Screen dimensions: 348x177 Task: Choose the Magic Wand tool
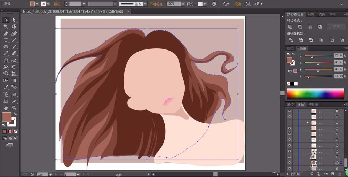pyautogui.click(x=6, y=26)
